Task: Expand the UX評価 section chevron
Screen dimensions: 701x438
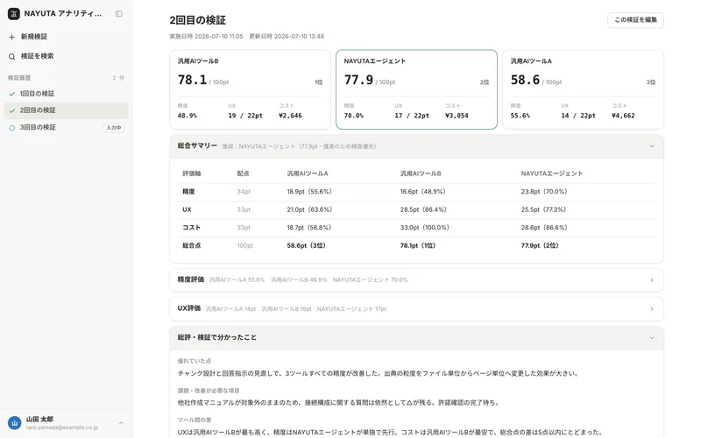Action: (652, 309)
